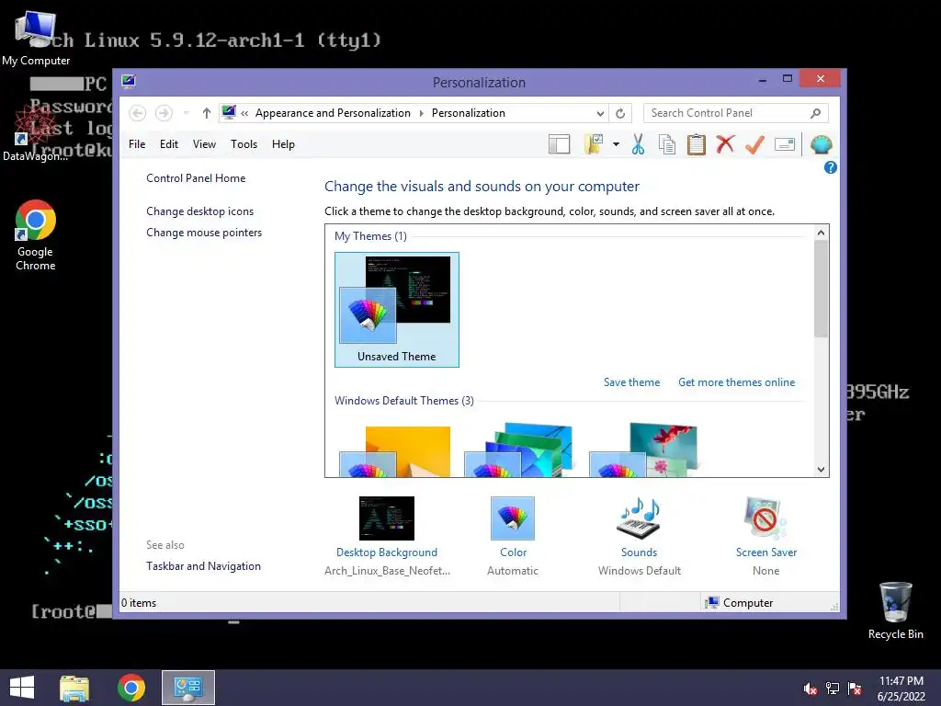This screenshot has width=941, height=706.
Task: Click the themes list scroll up arrow
Action: pos(821,233)
